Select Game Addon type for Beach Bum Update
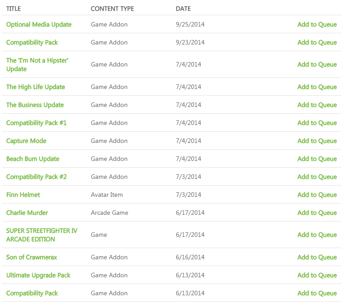Screen dimensions: 344x302 coord(109,159)
